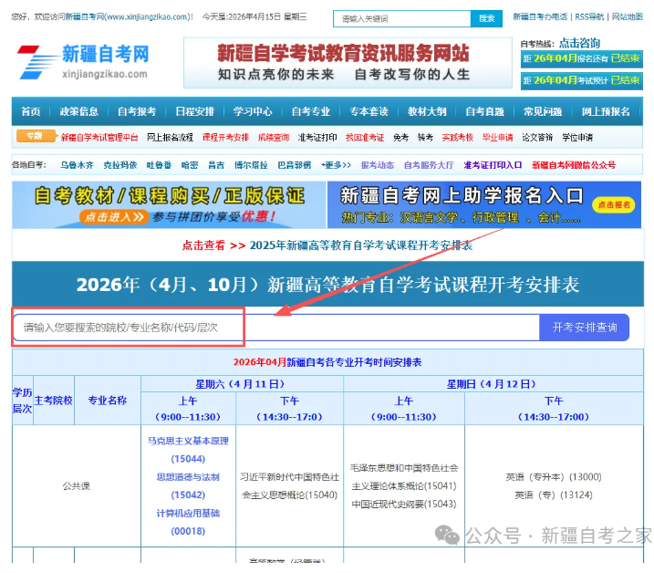Screen dimensions: 654x573
Task: Click the 自考教材/课程购买 banner
Action: pos(169,204)
